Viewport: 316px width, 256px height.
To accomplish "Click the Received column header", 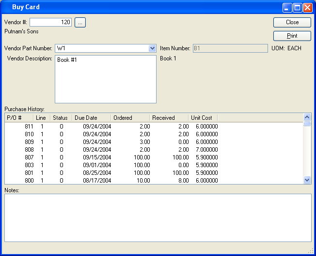I will (x=168, y=118).
